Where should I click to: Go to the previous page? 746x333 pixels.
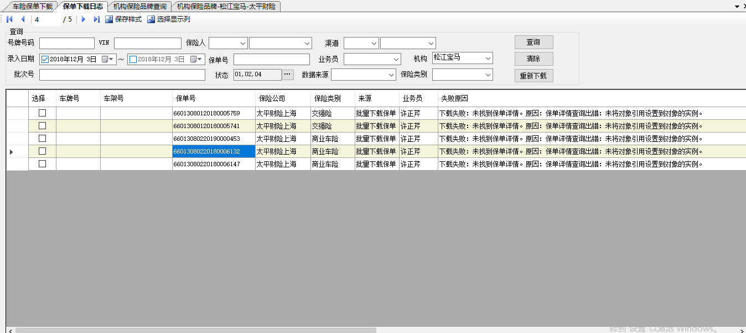(x=23, y=19)
